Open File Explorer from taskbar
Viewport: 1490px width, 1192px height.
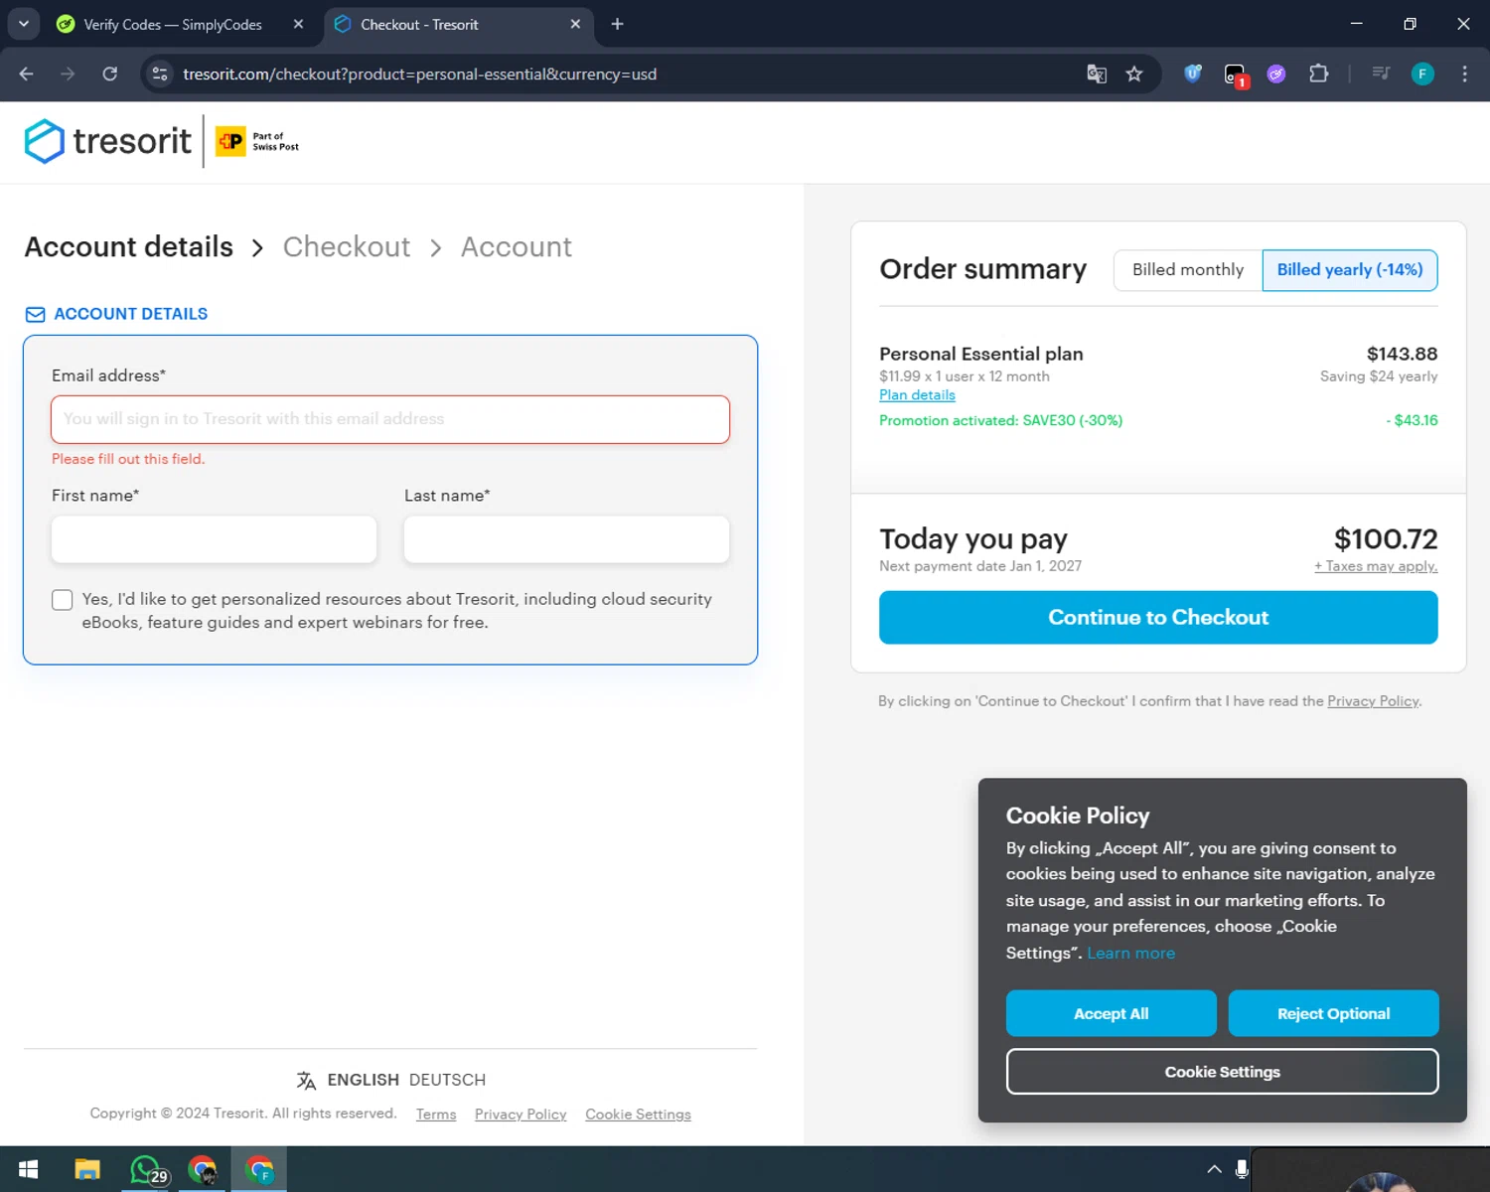tap(87, 1169)
